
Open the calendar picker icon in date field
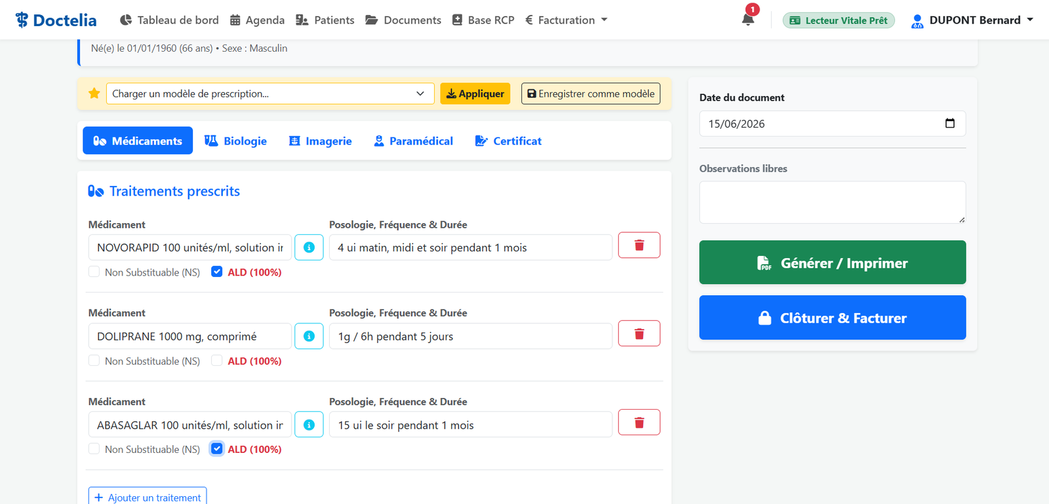950,123
